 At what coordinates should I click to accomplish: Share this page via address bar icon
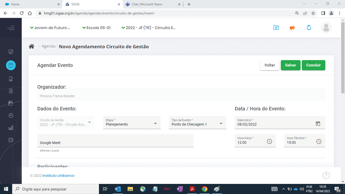click(305, 13)
